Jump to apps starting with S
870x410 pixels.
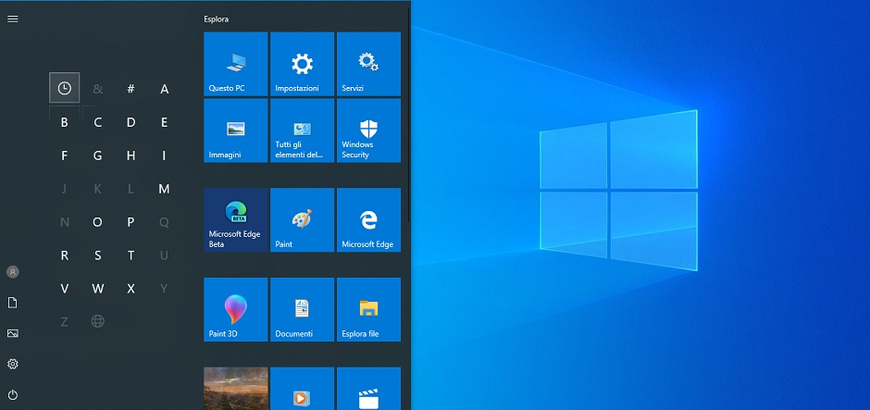tap(98, 255)
